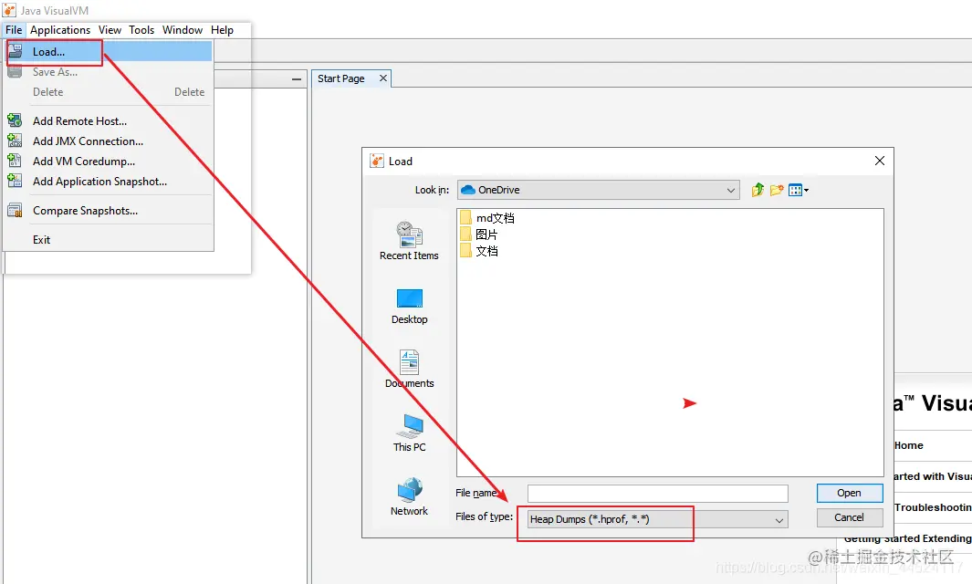Select the md文档 folder

pyautogui.click(x=487, y=217)
